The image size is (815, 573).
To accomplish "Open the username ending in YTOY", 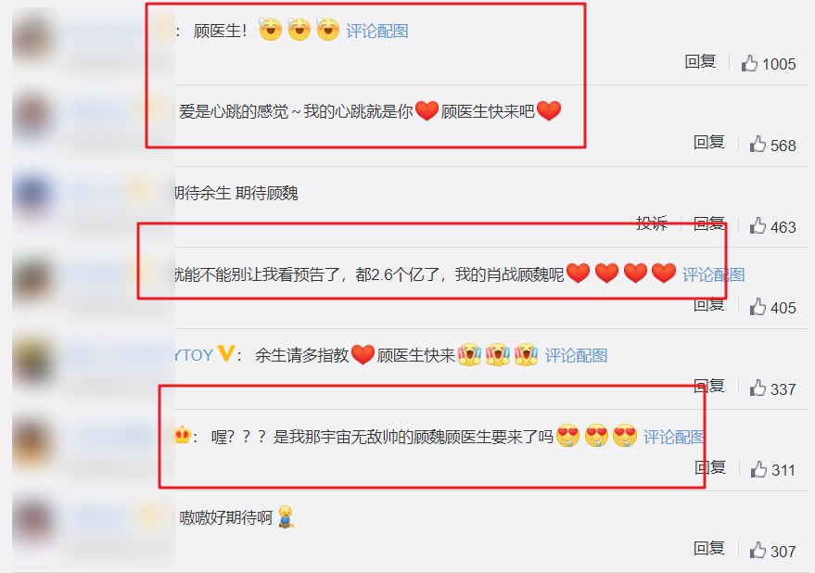I will (194, 355).
